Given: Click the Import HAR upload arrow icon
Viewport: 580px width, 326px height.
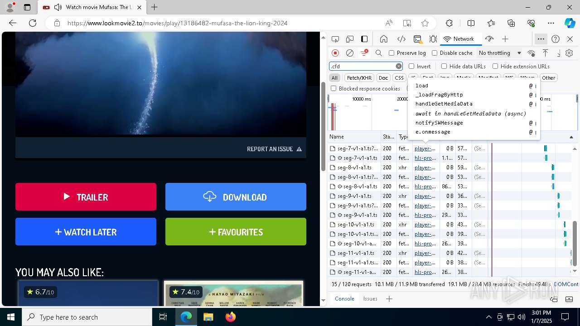Looking at the screenshot, I should tap(546, 53).
